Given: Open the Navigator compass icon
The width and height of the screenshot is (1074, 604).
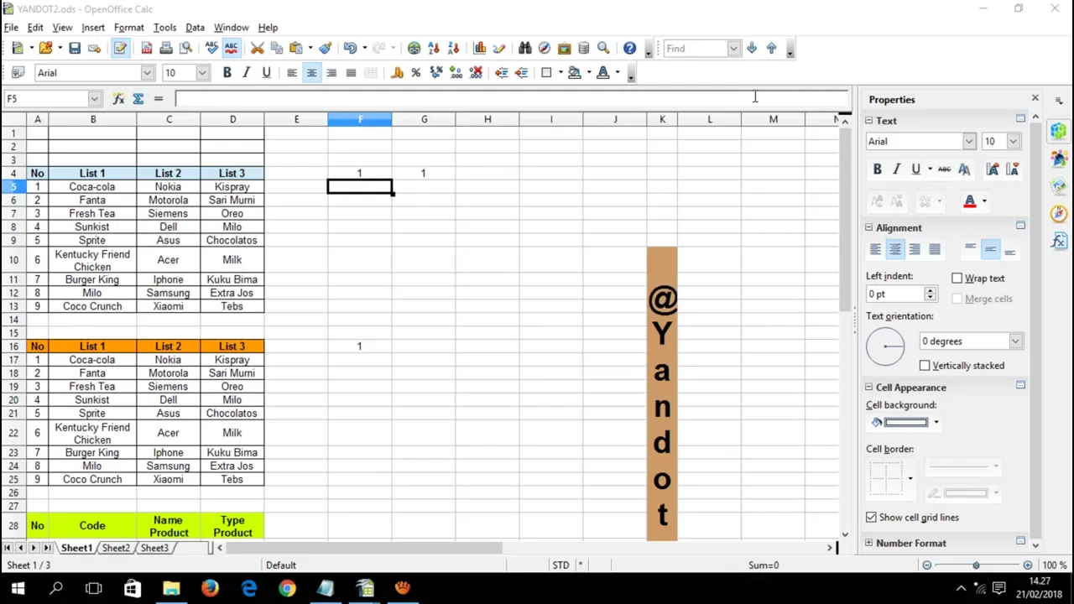Looking at the screenshot, I should (x=545, y=49).
